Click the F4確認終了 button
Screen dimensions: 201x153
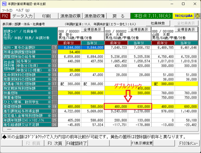(x=77, y=143)
